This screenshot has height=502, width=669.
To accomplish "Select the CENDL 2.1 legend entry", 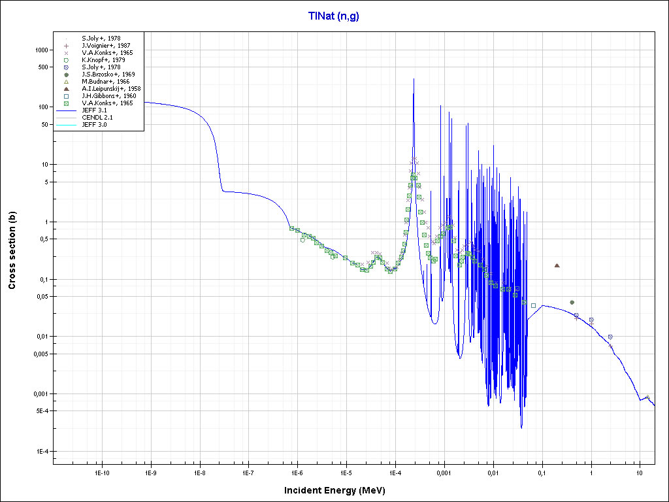I will (97, 117).
